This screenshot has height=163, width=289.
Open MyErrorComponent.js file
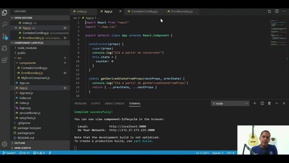coord(40,78)
